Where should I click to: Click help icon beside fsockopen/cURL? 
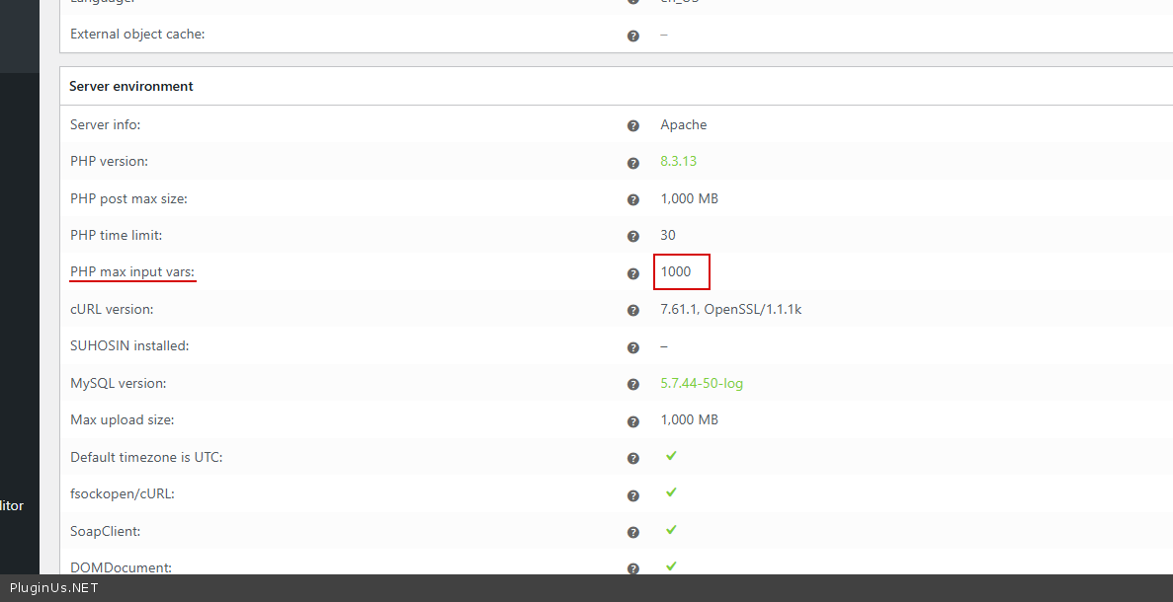tap(633, 495)
